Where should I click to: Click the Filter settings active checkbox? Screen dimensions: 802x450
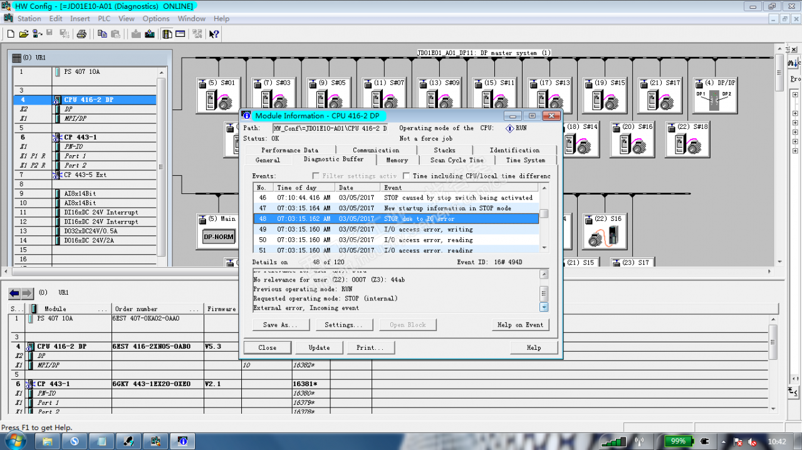click(316, 176)
